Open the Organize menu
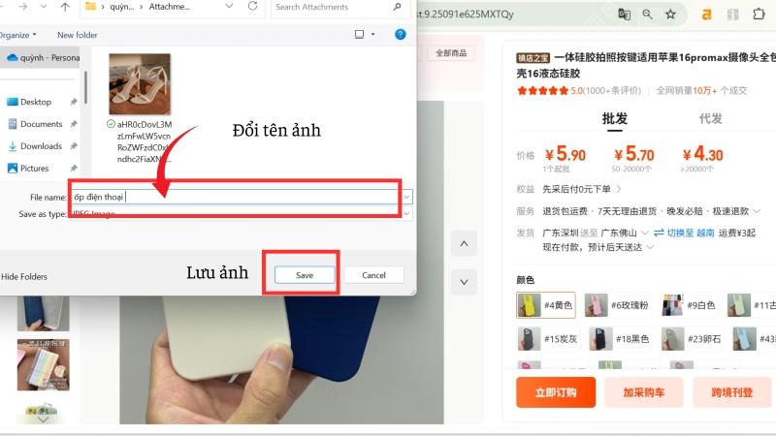 (17, 35)
